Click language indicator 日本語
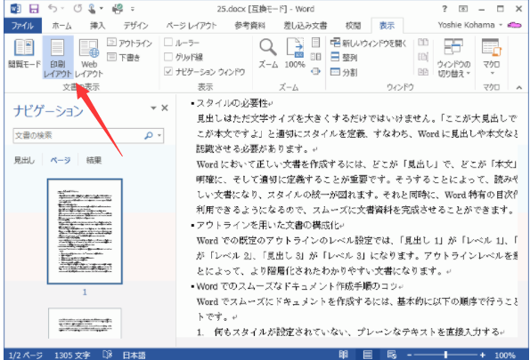530x360 pixels. pyautogui.click(x=135, y=356)
